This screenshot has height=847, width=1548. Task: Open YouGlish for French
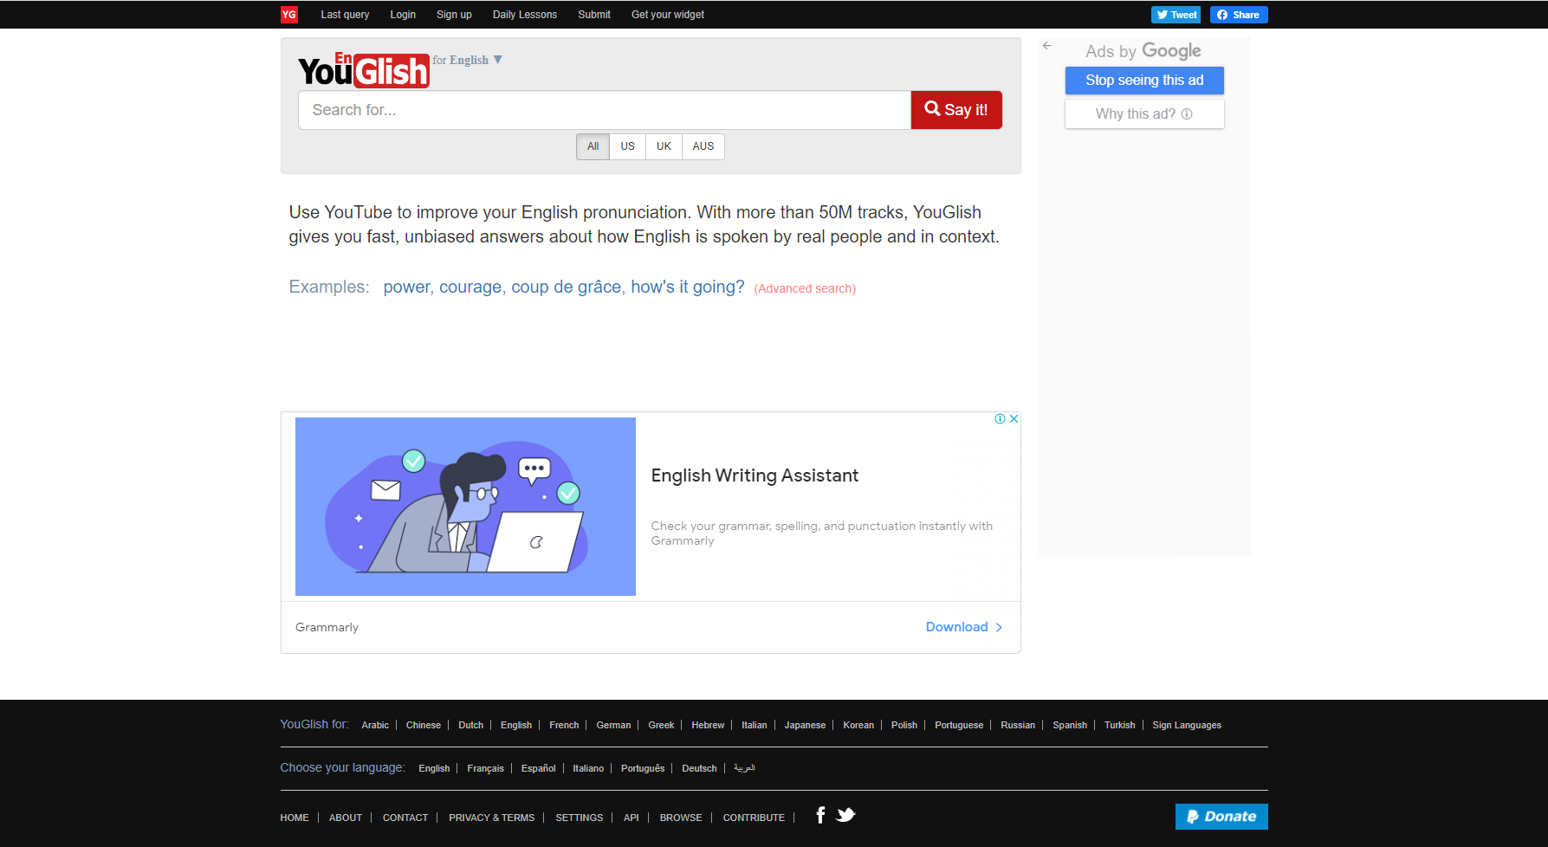pyautogui.click(x=564, y=726)
